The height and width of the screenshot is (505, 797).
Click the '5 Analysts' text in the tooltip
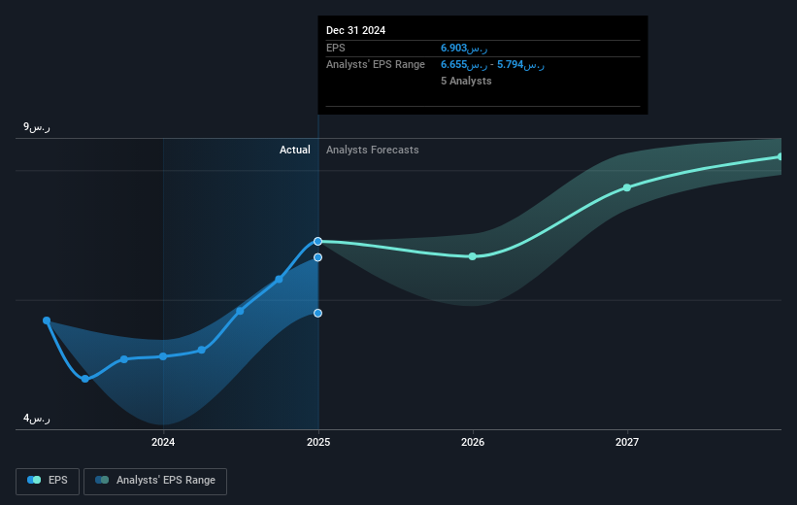(466, 81)
